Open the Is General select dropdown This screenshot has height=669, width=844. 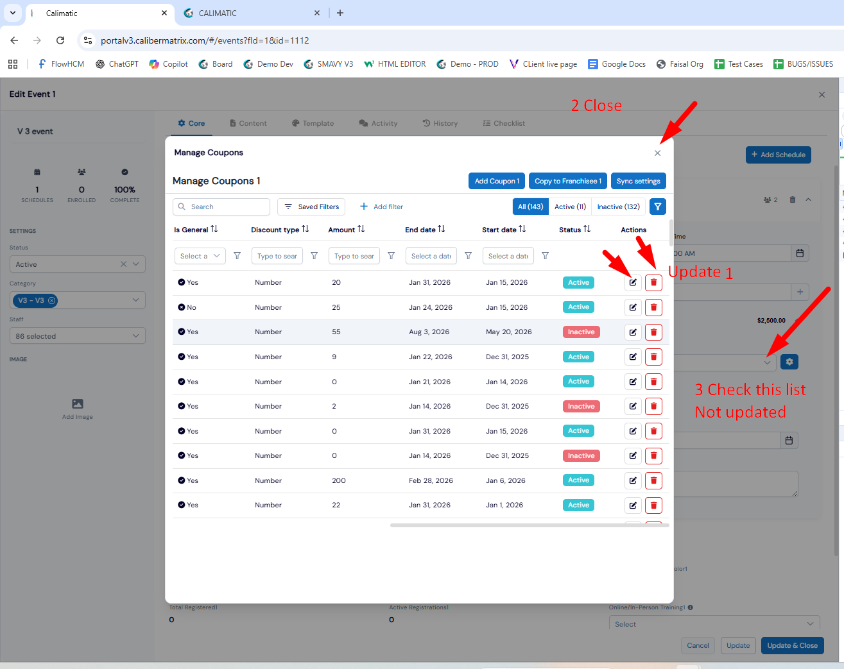200,256
